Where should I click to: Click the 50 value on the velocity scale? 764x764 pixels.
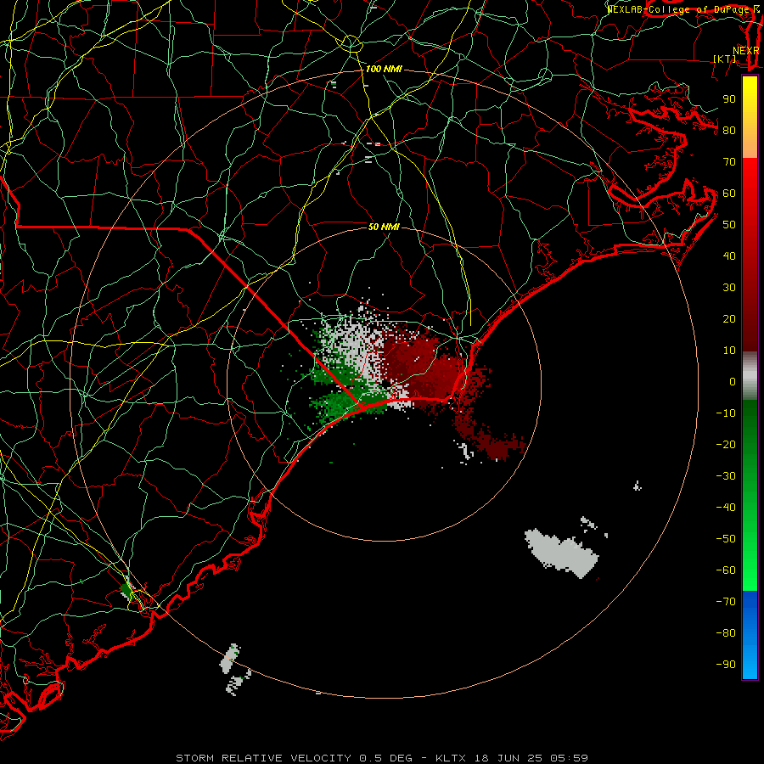pos(729,225)
